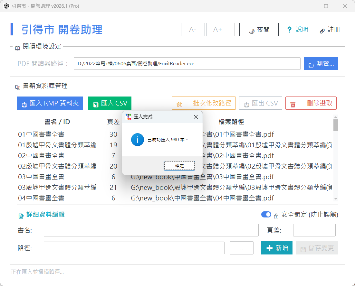The image size is (355, 286).
Task: Close the 匯入完成 dialog with X
Action: coord(196,117)
